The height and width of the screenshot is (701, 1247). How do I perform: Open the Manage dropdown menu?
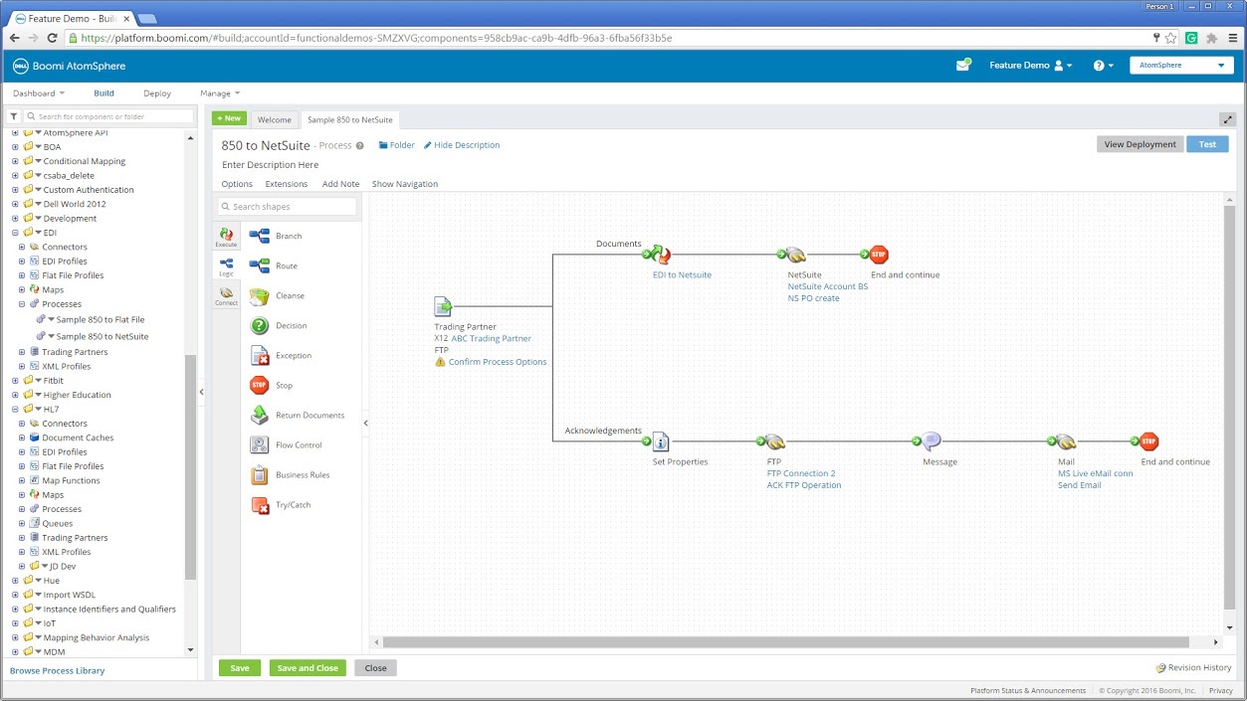point(220,93)
